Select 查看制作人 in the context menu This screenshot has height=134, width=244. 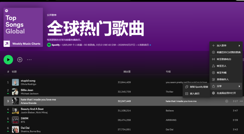pyautogui.click(x=226, y=79)
